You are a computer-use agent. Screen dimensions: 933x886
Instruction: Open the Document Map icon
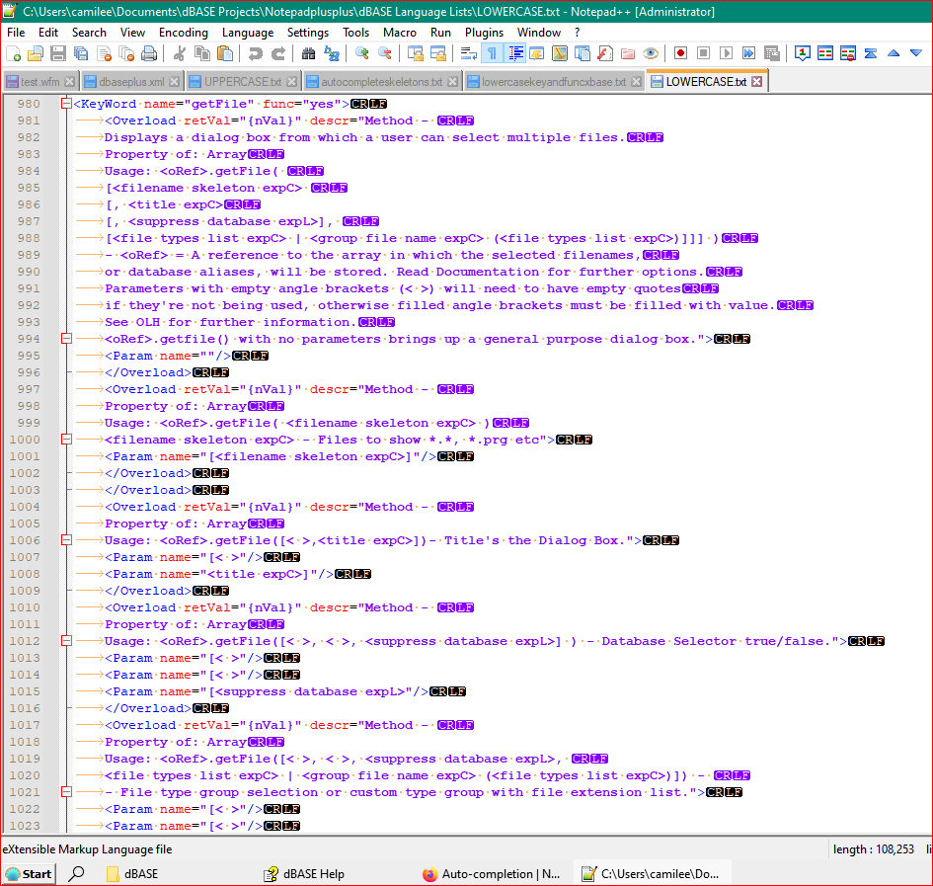coord(560,54)
